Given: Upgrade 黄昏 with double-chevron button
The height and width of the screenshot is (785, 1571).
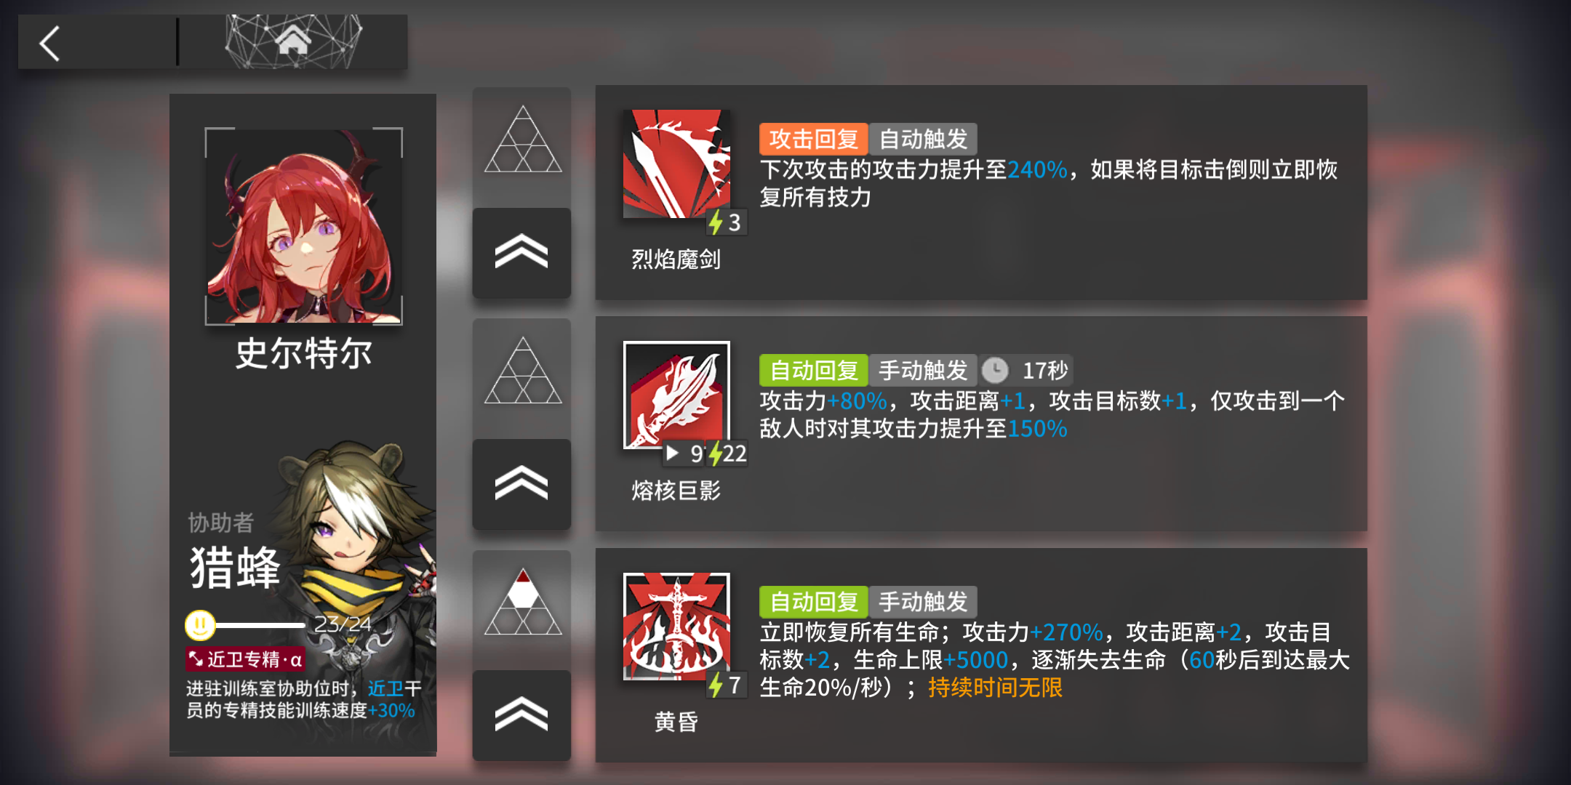Looking at the screenshot, I should [521, 715].
